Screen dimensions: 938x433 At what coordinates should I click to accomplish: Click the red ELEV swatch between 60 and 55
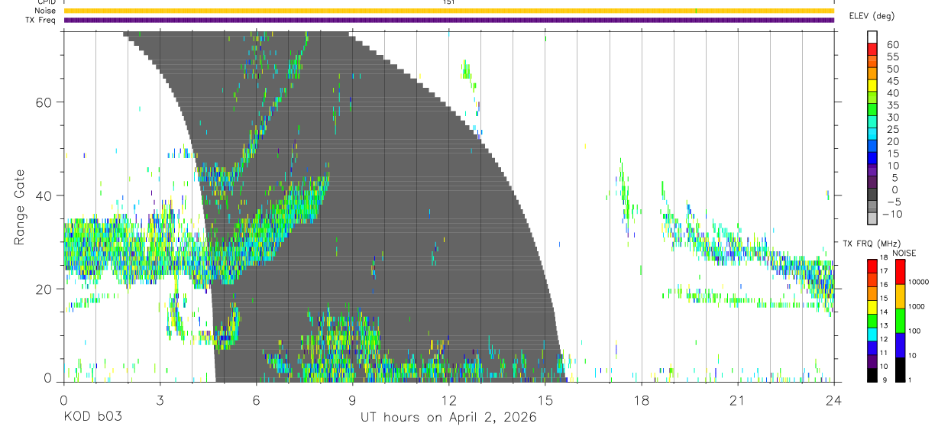pos(872,50)
